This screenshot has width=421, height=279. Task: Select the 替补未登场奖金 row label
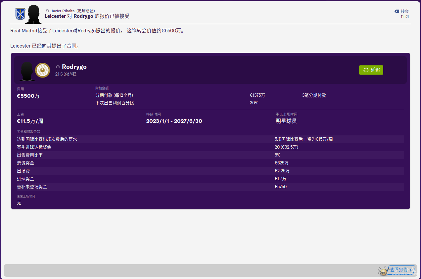point(32,187)
